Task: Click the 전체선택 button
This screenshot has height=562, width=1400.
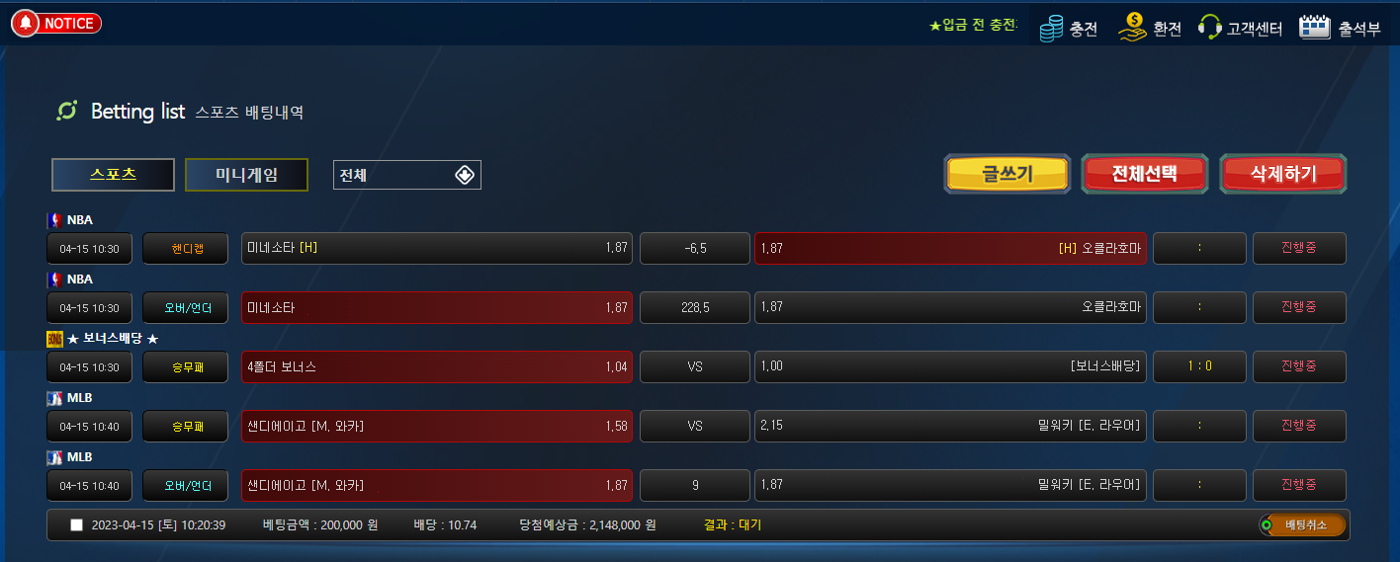Action: coord(1145,174)
